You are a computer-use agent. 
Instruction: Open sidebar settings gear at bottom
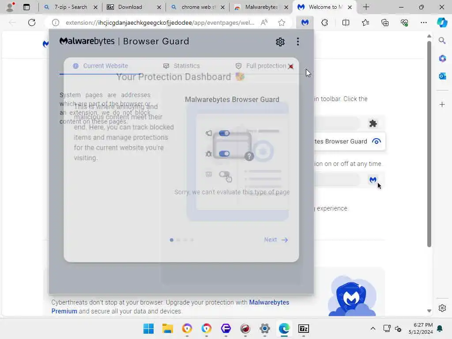pyautogui.click(x=442, y=308)
